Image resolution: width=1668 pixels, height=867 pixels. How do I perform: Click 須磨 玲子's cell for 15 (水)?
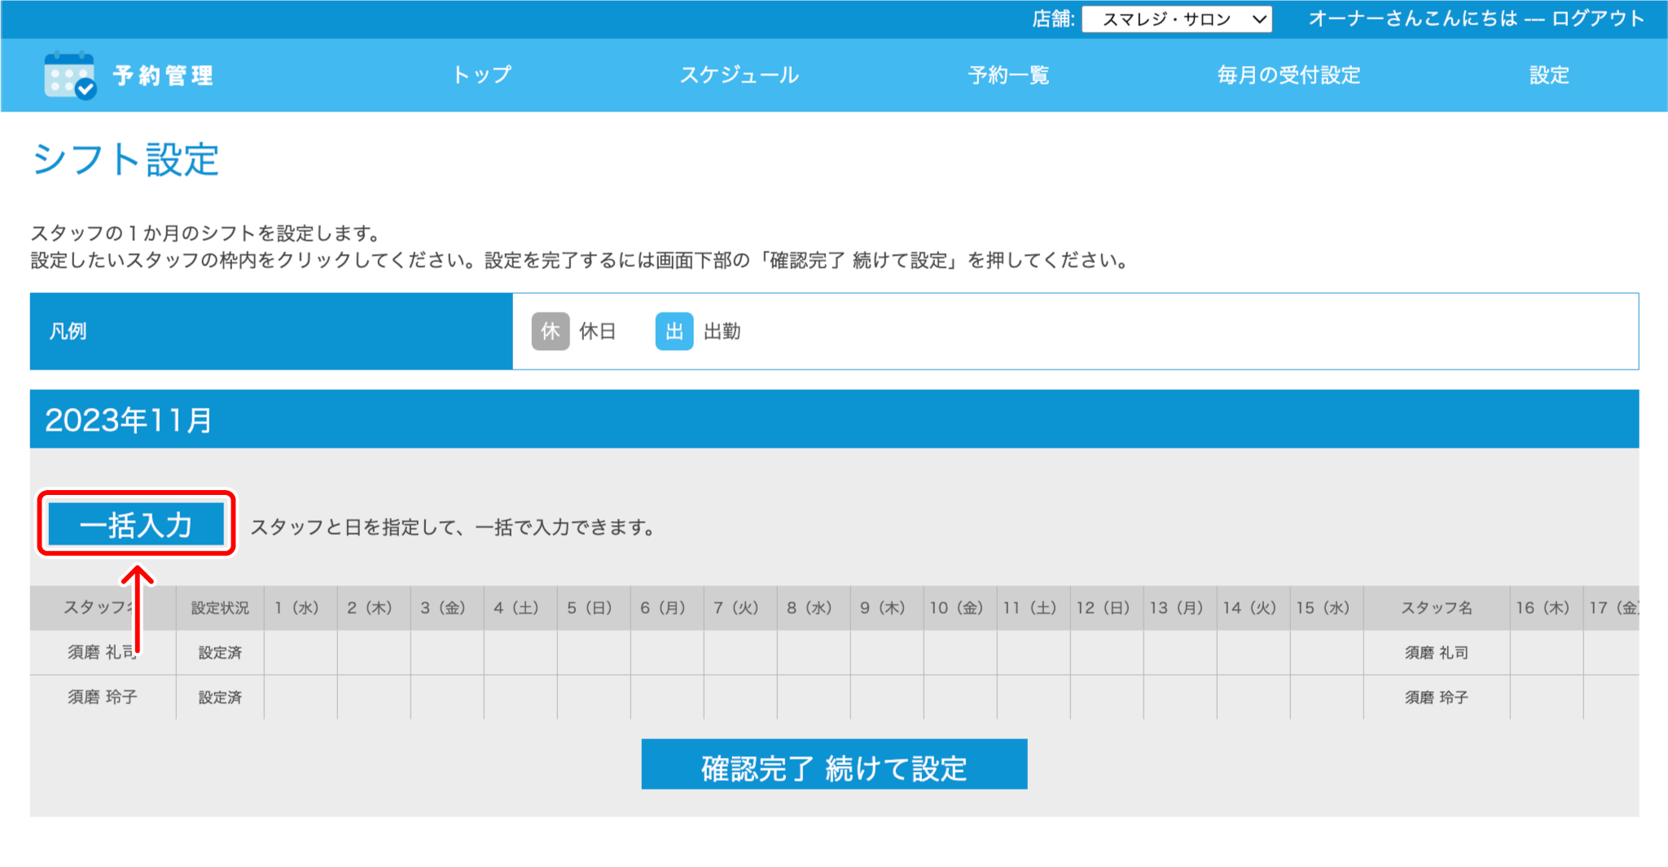tap(1327, 698)
